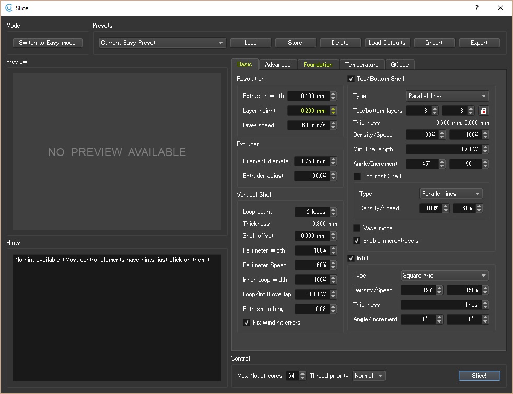
Task: Click Max No. of cores stepper
Action: click(302, 376)
